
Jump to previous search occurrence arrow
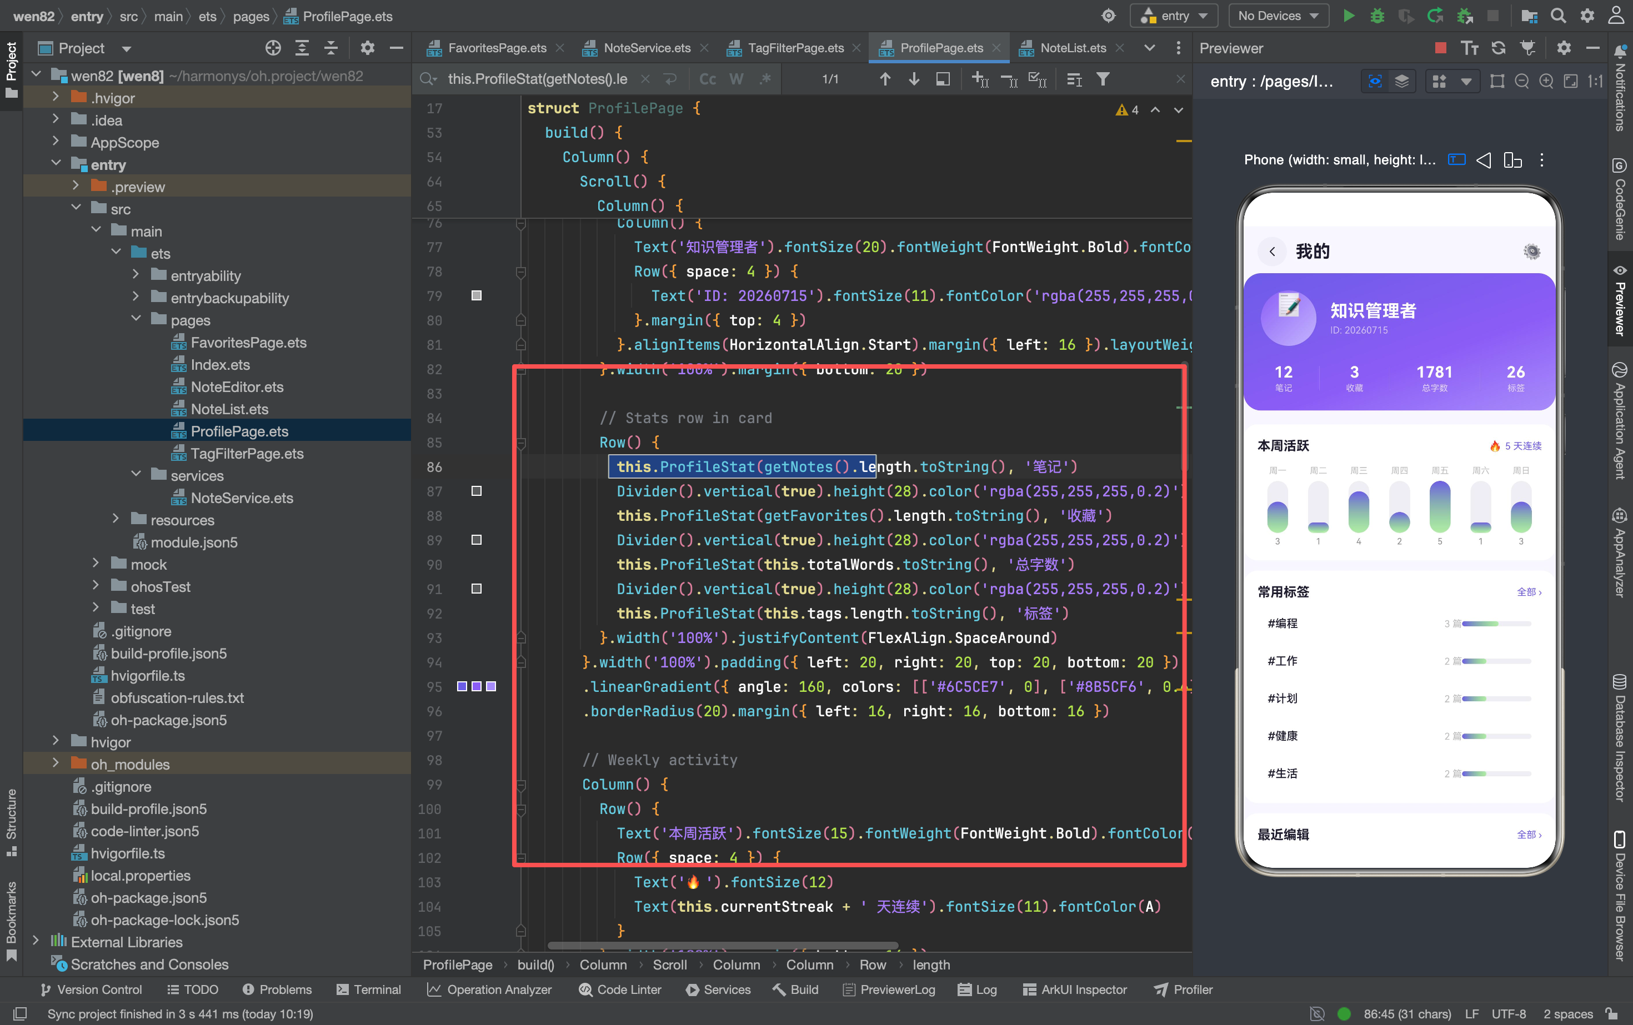point(885,79)
